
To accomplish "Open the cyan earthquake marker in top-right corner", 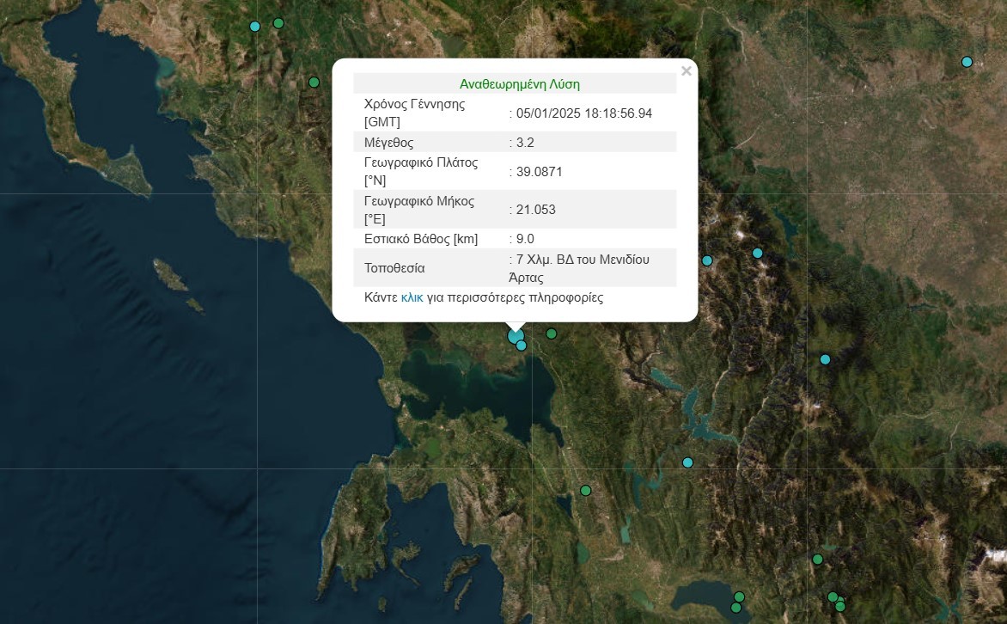I will [x=967, y=62].
